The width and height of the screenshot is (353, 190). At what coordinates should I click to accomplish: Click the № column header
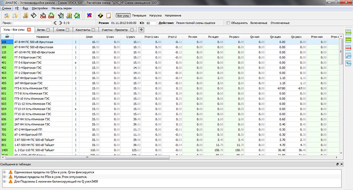7,37
